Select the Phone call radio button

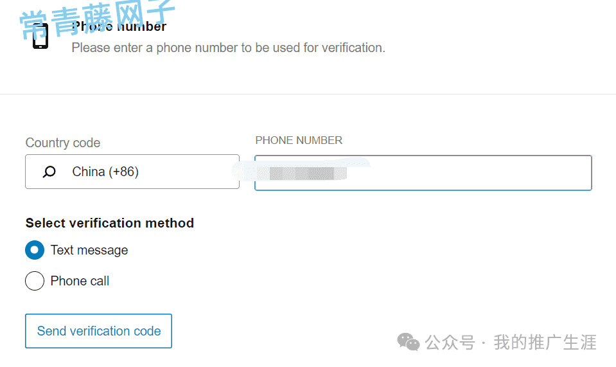[x=35, y=281]
